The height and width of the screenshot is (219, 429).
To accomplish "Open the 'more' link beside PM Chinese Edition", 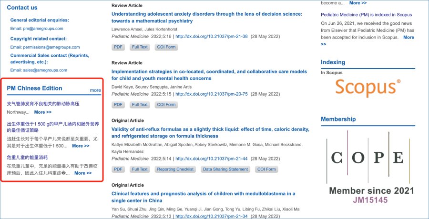I will coord(95,90).
